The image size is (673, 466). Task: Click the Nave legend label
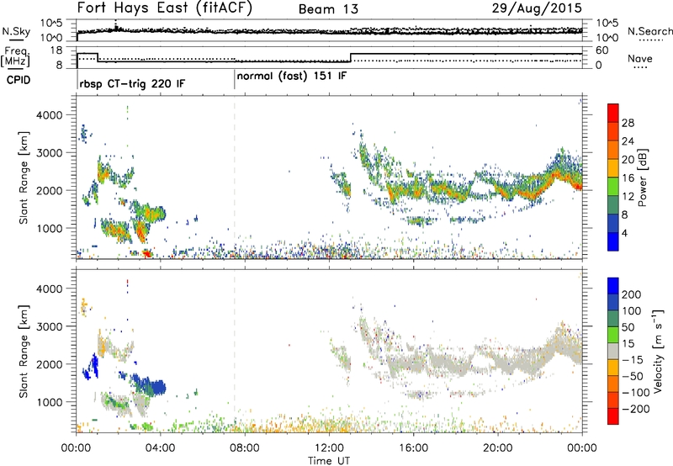pos(640,58)
